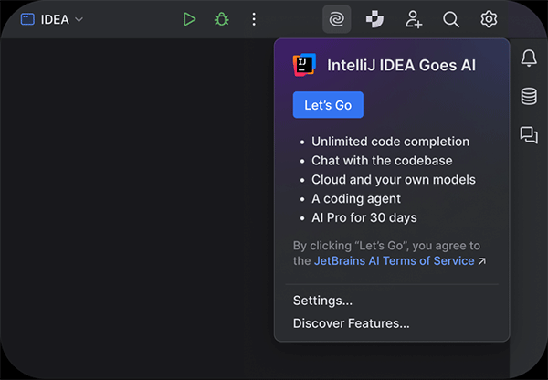The height and width of the screenshot is (380, 548).
Task: Open Code With Me add-user icon
Action: point(414,19)
